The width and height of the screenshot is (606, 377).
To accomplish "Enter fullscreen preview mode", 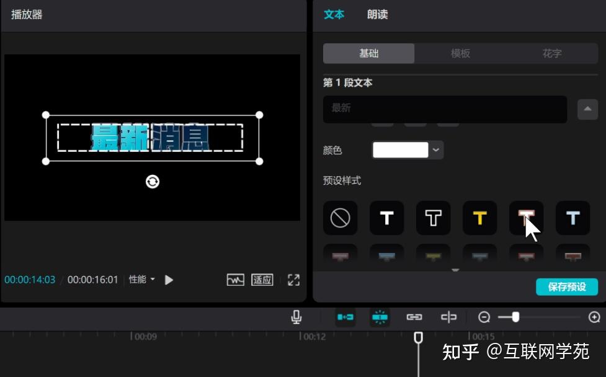I will [295, 280].
